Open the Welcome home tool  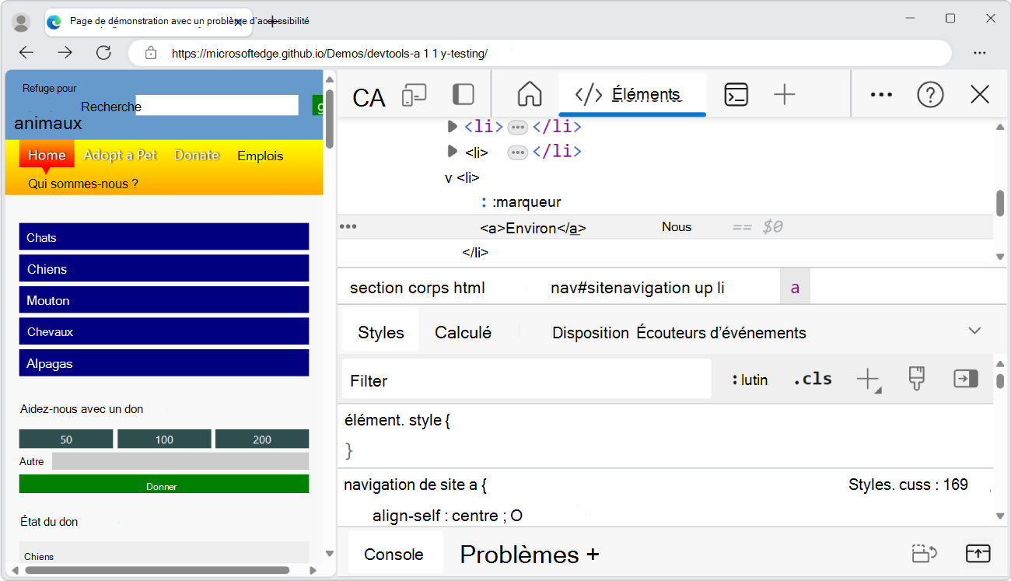pos(529,93)
